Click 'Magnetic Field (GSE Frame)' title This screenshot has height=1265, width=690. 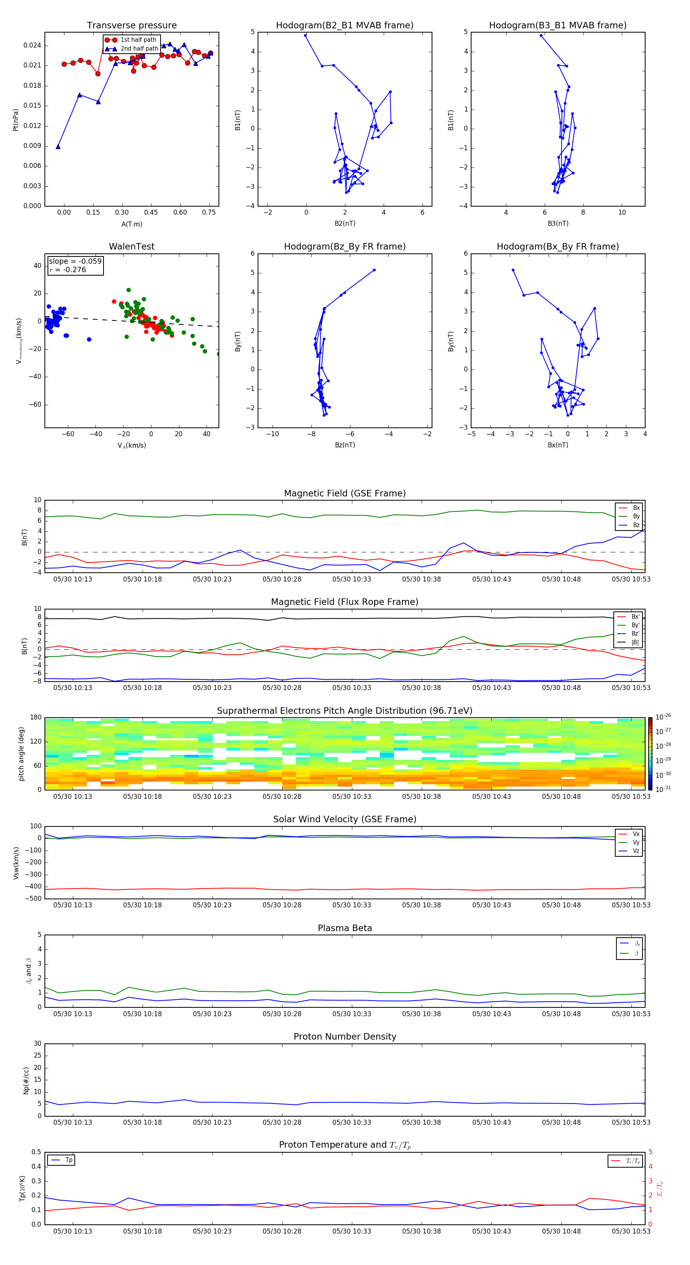pos(345,493)
